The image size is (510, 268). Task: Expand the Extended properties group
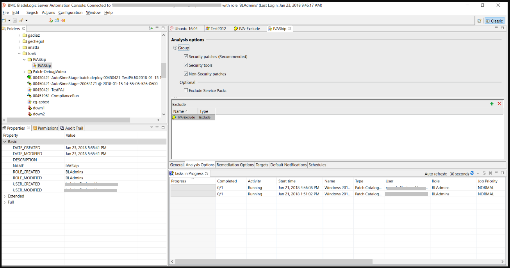pos(5,196)
